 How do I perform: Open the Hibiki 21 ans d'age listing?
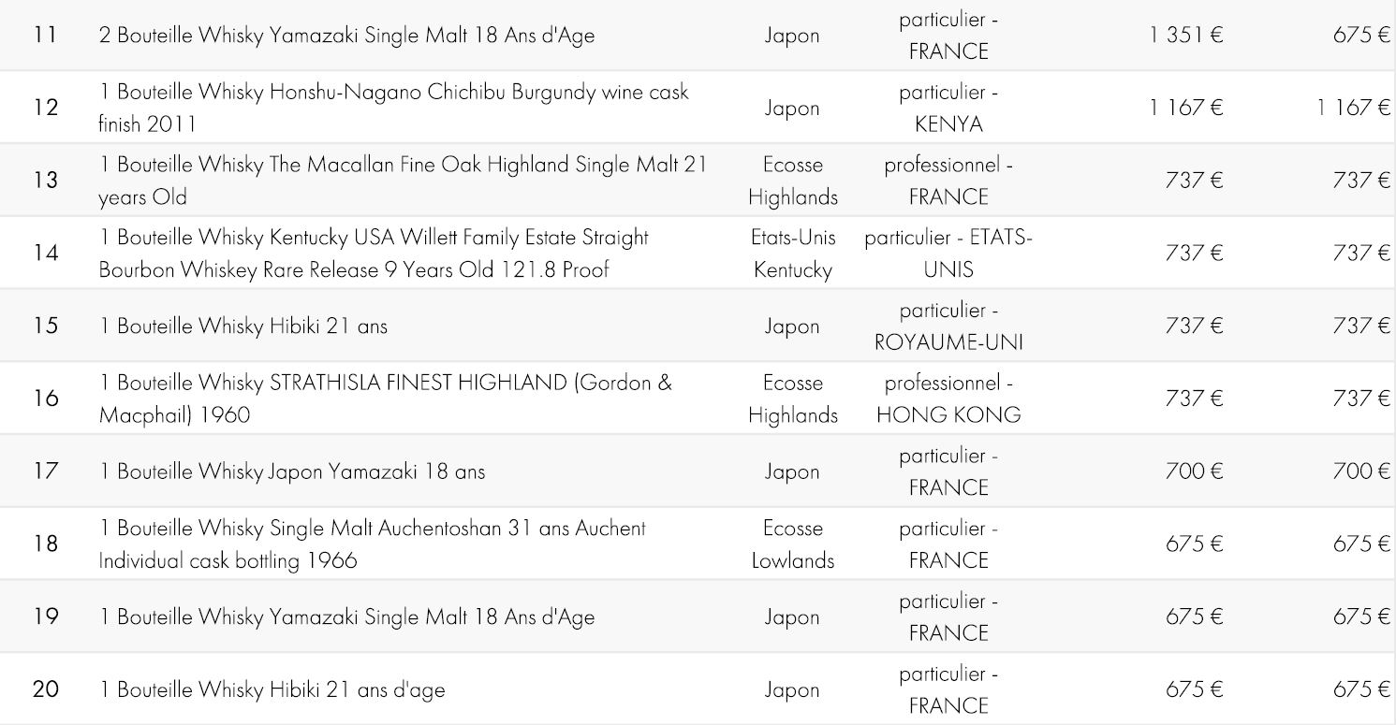pyautogui.click(x=272, y=689)
